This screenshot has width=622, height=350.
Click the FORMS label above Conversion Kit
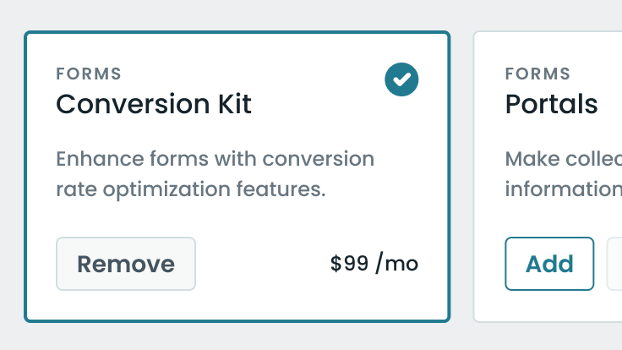coord(89,74)
